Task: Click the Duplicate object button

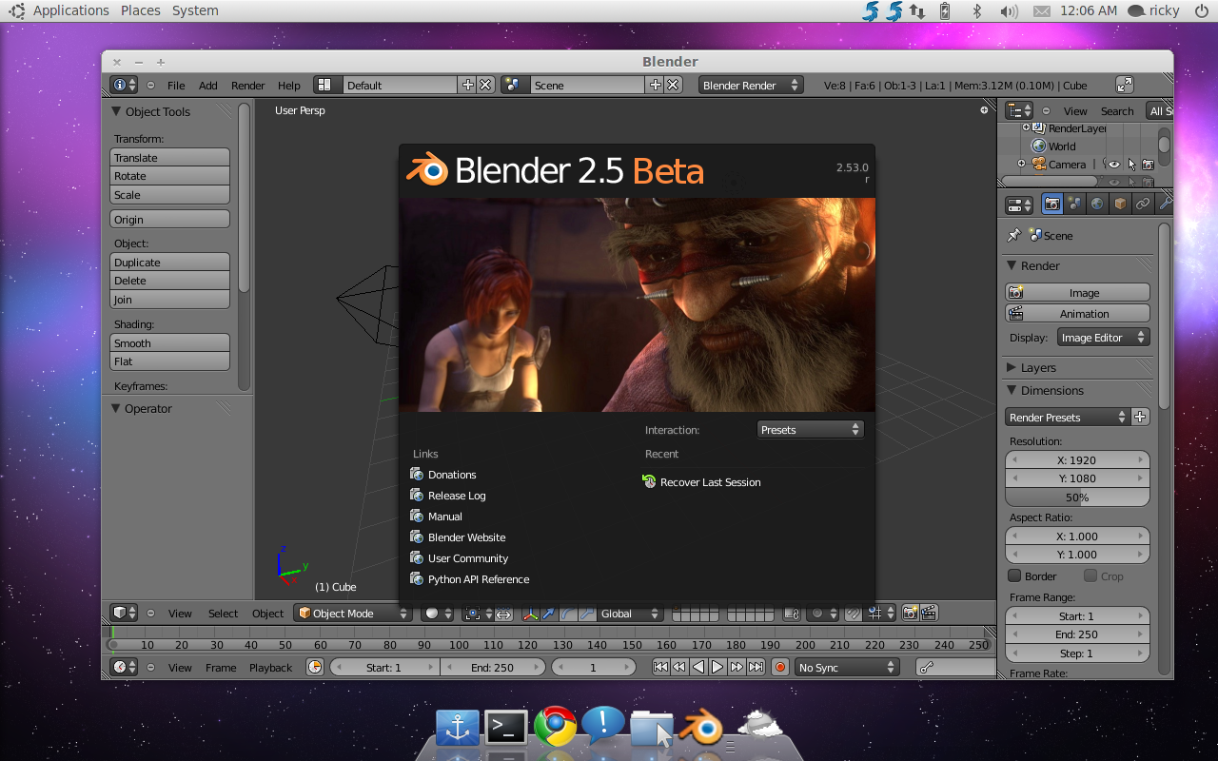Action: click(170, 262)
